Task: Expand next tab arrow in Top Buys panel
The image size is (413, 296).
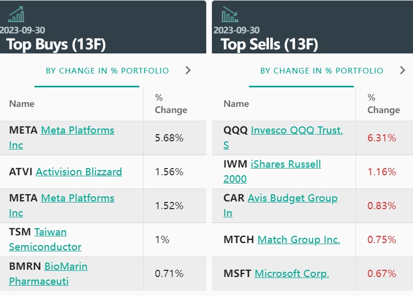Action: point(188,70)
